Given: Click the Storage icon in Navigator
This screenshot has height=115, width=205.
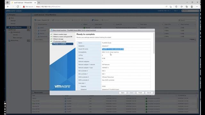Looking at the screenshot, I should (9, 30).
